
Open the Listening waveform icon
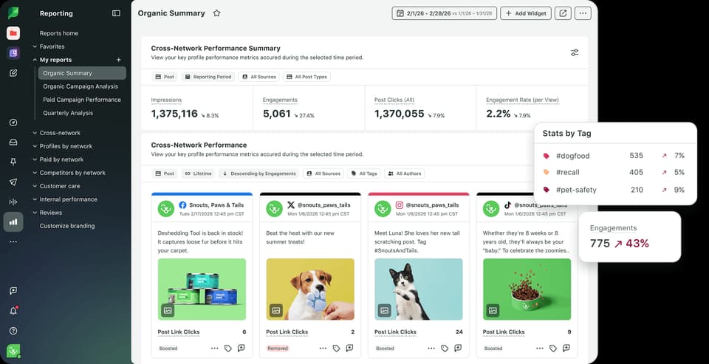click(13, 202)
